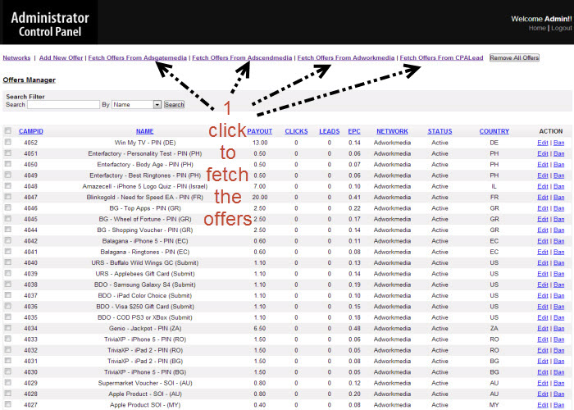Viewport: 574px width, 410px height.
Task: Edit campaign 4044 Shopping Voucher offer
Action: pyautogui.click(x=543, y=230)
